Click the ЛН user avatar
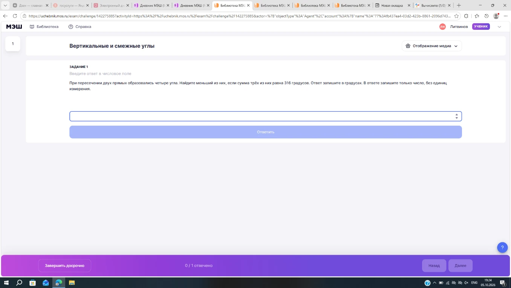This screenshot has width=511, height=288. 442,26
